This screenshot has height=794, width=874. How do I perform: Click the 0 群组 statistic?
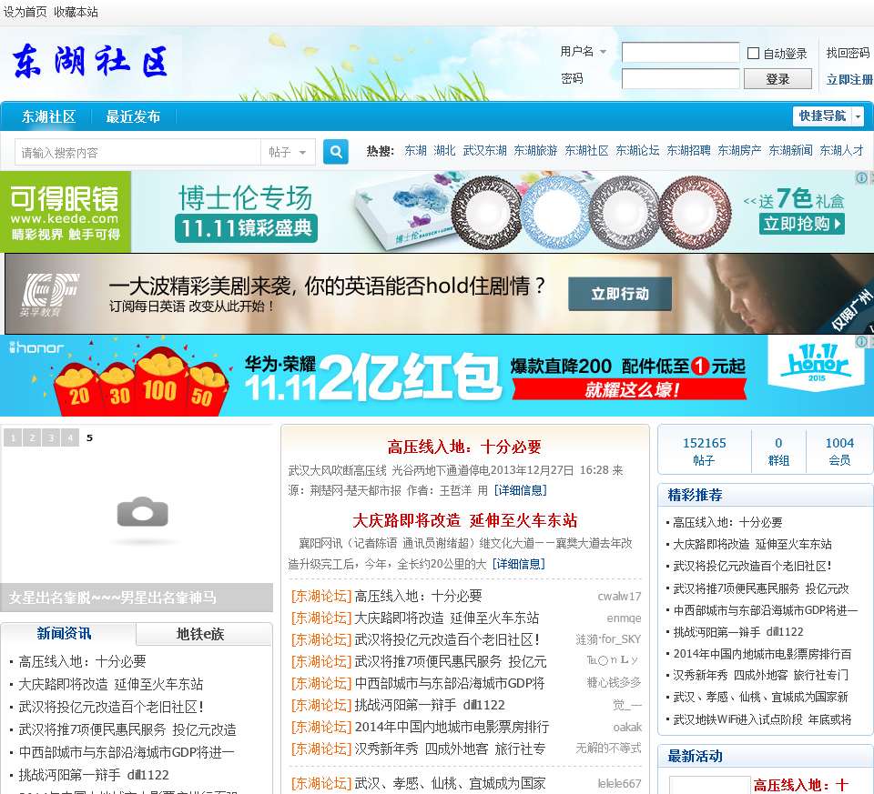tap(778, 451)
